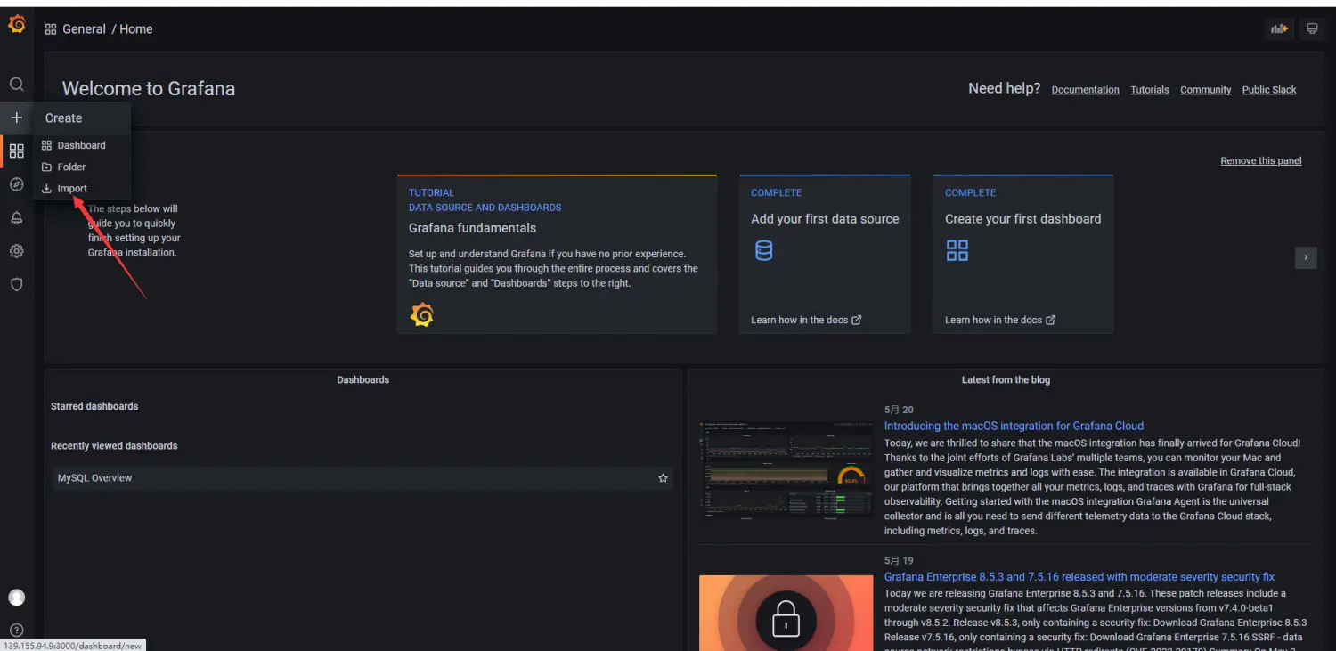Click the user avatar in the sidebar

coord(16,598)
